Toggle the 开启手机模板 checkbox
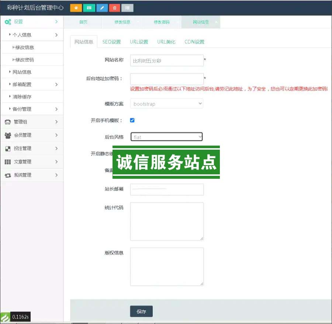This screenshot has width=332, height=324. click(x=132, y=120)
